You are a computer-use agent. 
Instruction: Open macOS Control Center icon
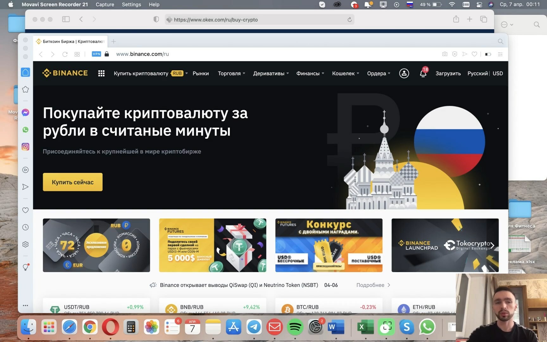coord(479,4)
